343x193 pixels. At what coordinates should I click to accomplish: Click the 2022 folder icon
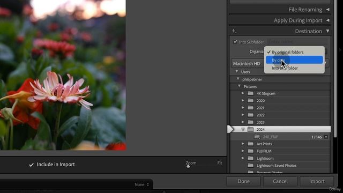point(250,115)
